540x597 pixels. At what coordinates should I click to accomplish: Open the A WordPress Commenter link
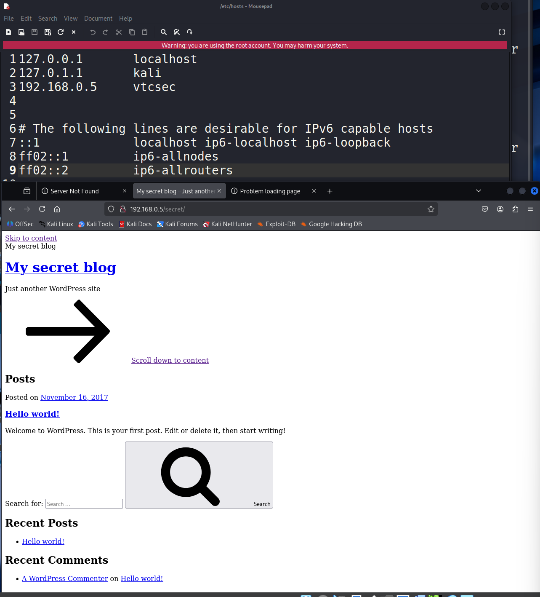[65, 578]
